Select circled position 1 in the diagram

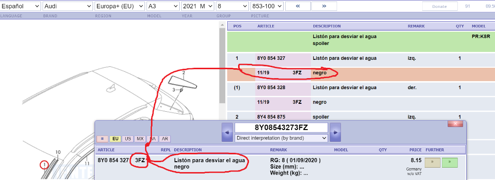(45, 165)
